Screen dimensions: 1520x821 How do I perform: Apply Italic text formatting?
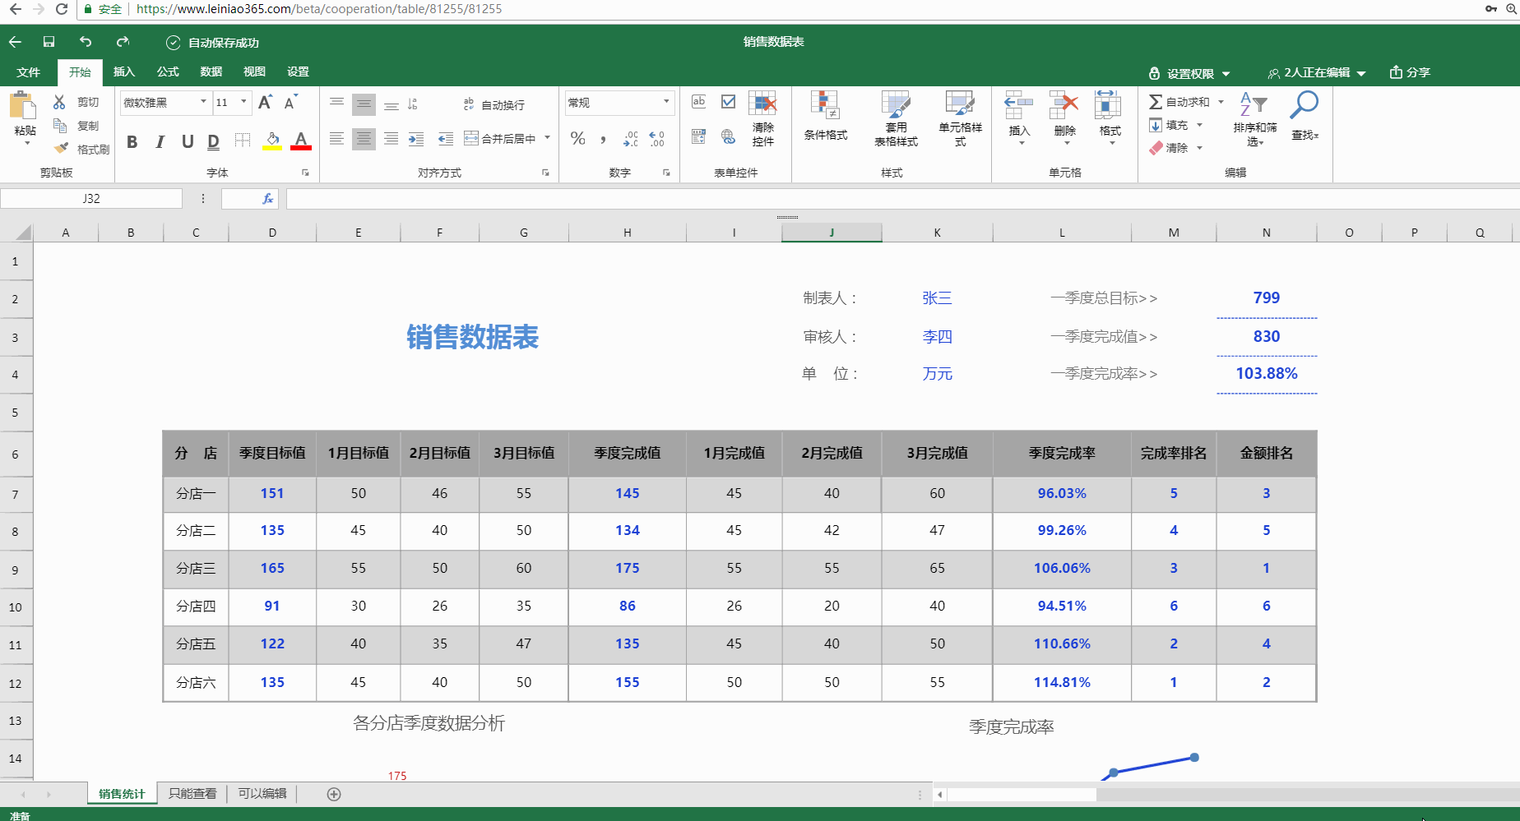click(160, 141)
